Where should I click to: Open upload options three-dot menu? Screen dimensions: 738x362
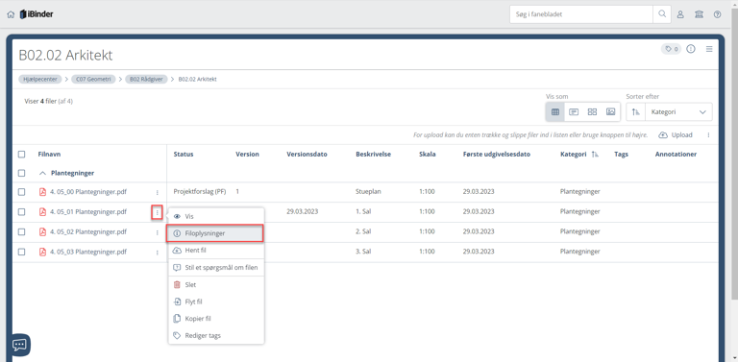[x=708, y=135]
